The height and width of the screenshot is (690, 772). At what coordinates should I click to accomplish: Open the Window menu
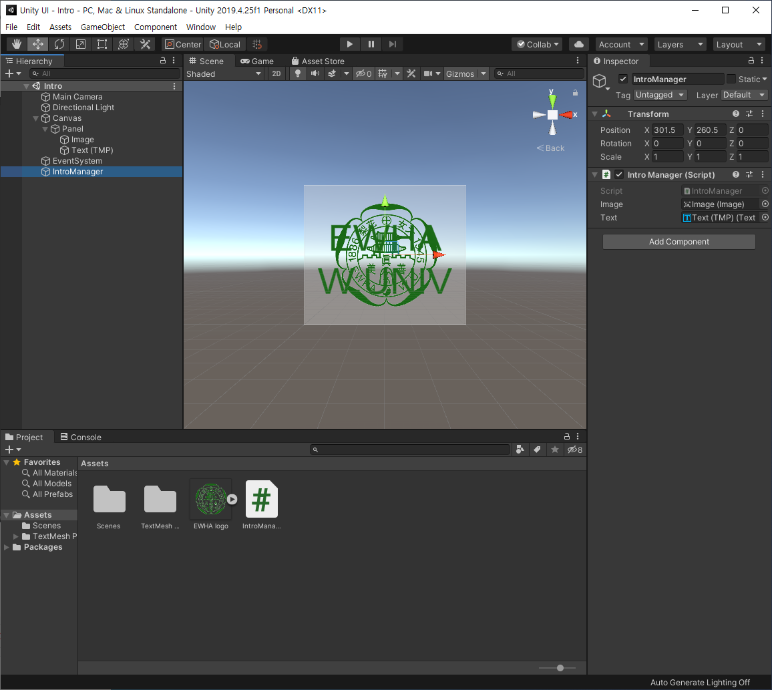tap(201, 27)
